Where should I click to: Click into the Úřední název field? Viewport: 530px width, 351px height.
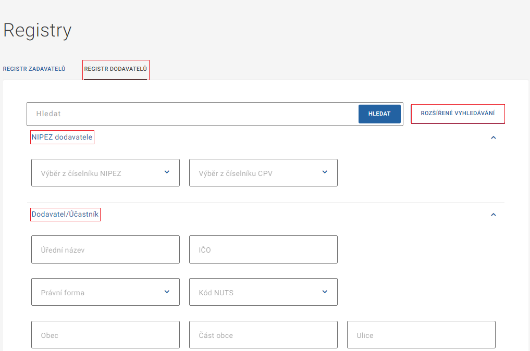[105, 249]
